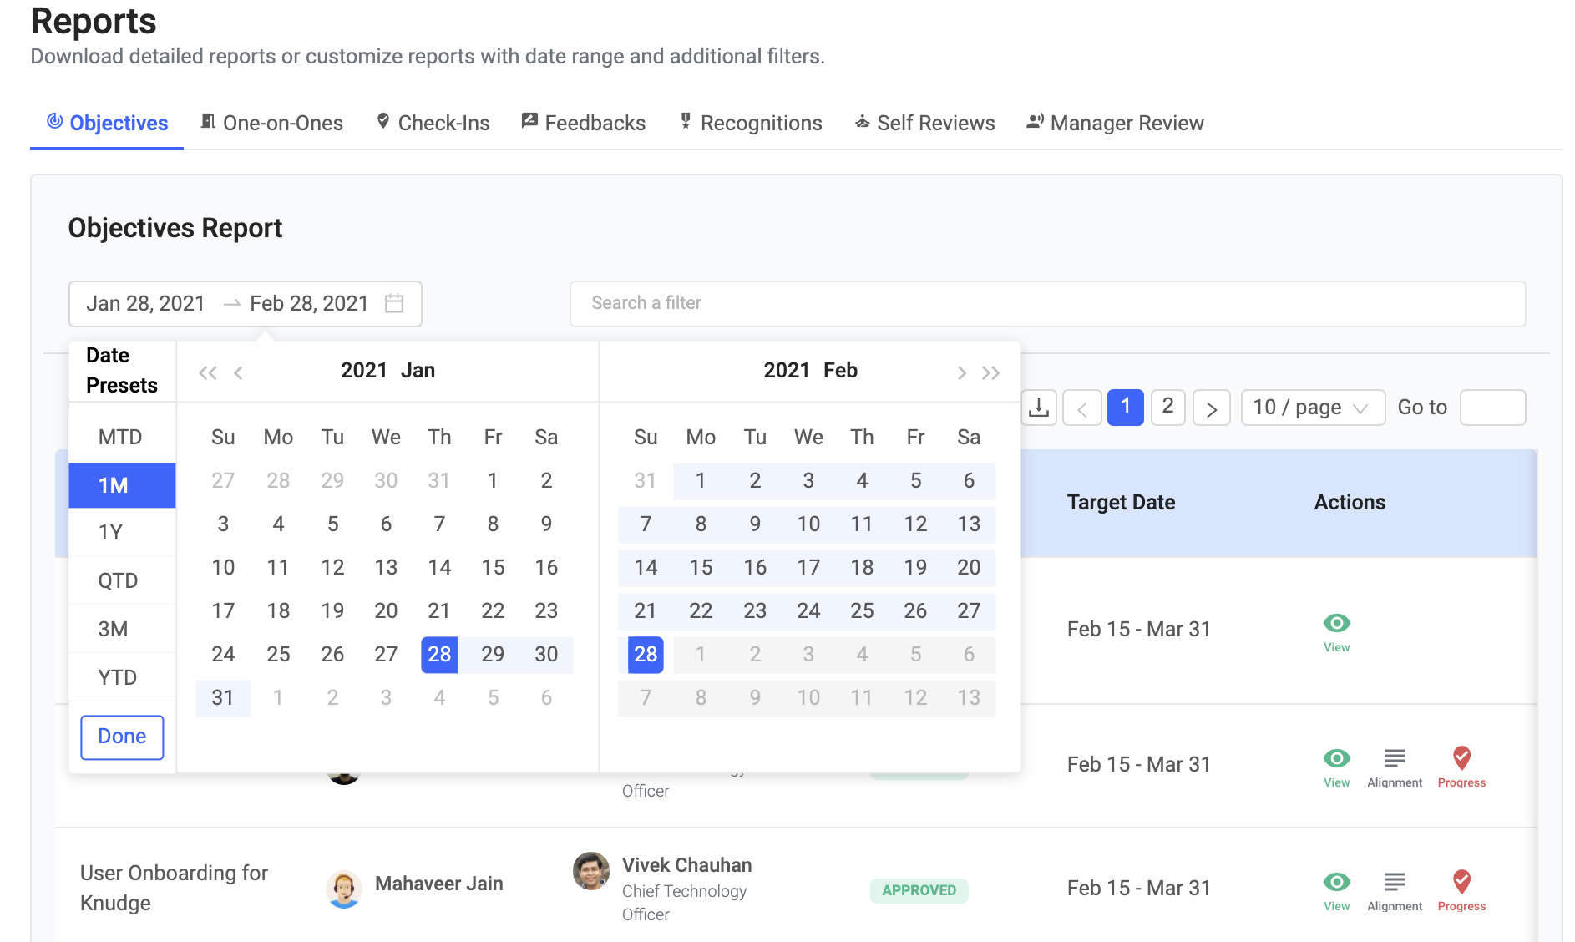Expand the 10 / page dropdown

pos(1312,408)
